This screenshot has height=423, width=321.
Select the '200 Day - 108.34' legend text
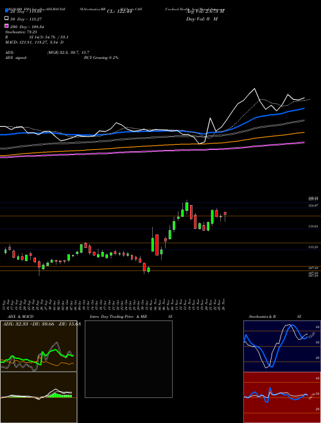pyautogui.click(x=27, y=27)
